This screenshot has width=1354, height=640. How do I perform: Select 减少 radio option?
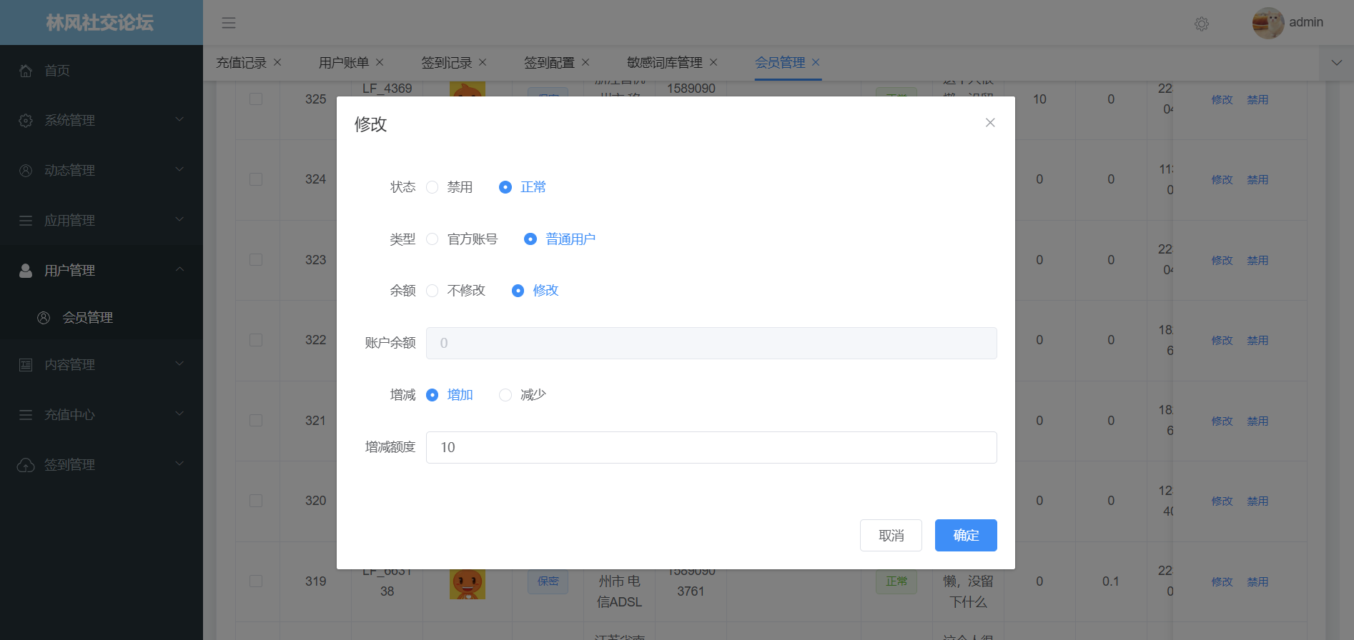tap(505, 395)
